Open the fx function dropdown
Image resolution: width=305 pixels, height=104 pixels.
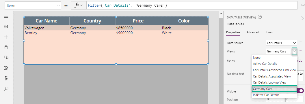(x=79, y=5)
